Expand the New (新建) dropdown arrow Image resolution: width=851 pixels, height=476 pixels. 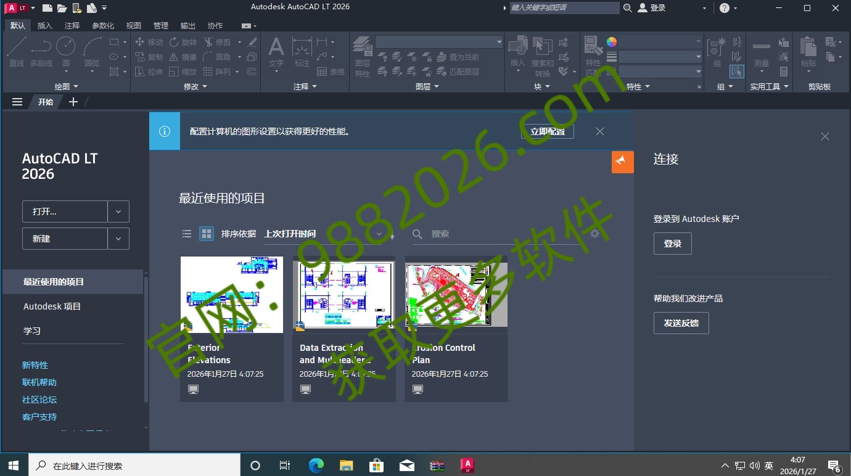pos(118,239)
